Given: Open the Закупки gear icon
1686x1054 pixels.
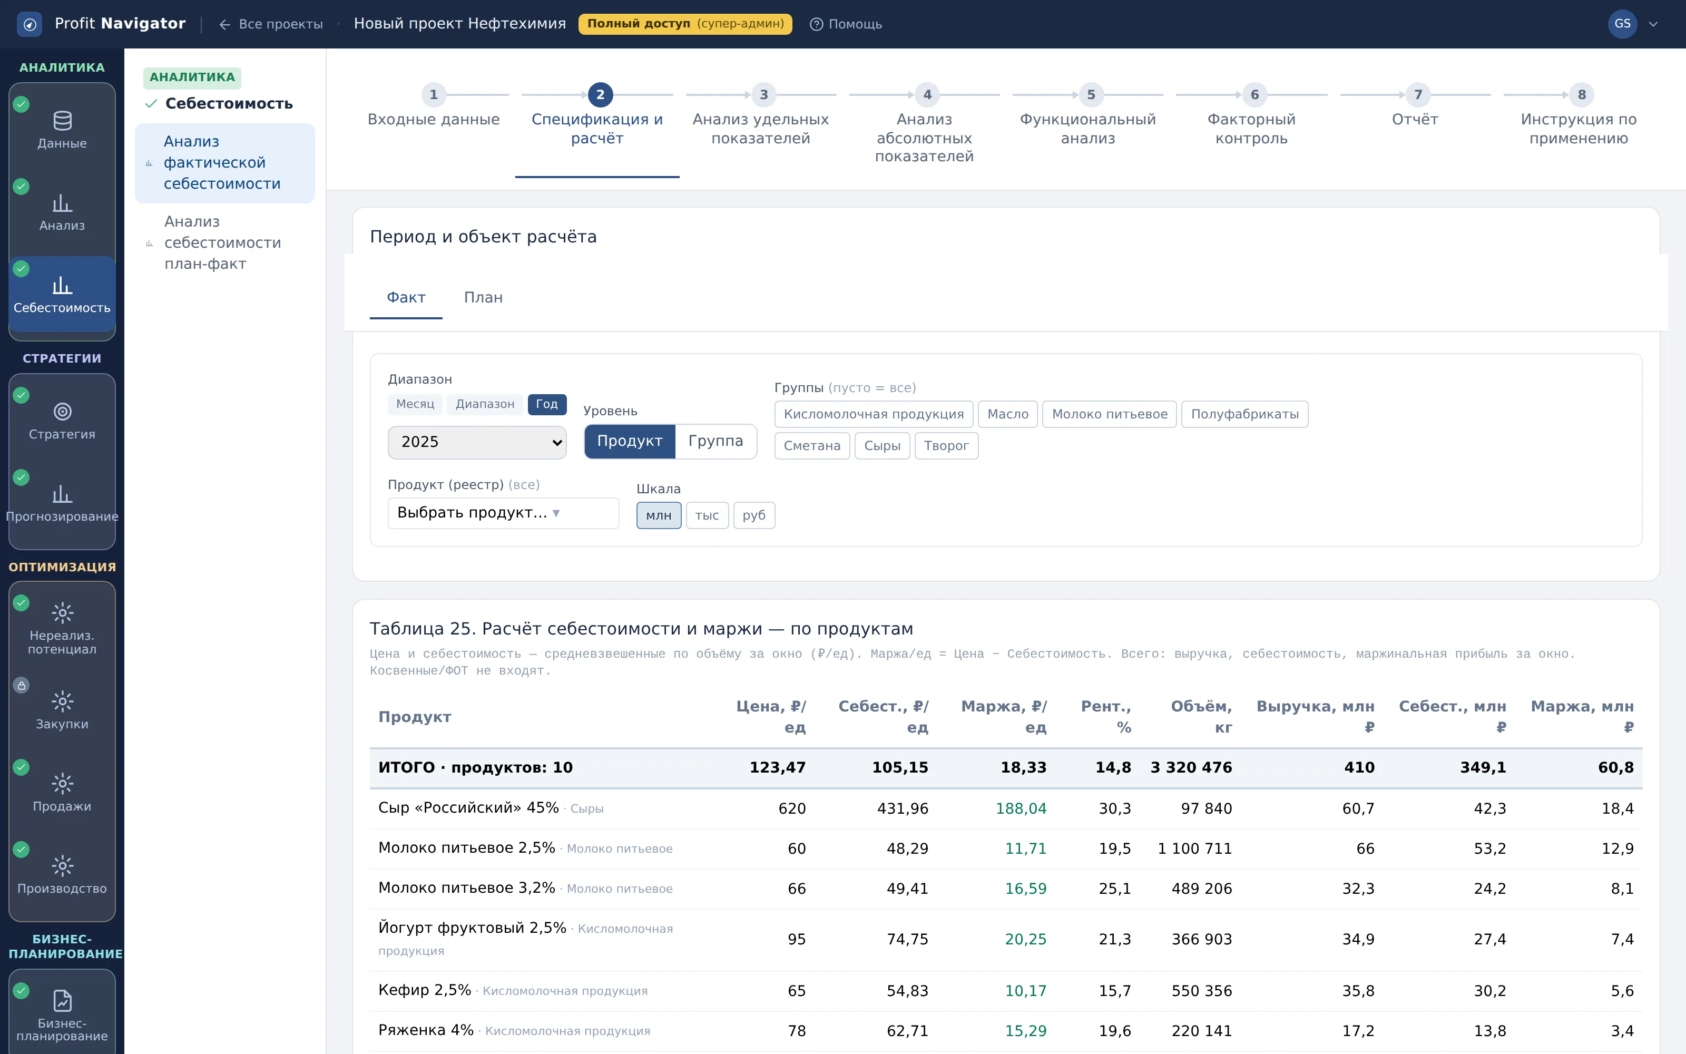Looking at the screenshot, I should pyautogui.click(x=62, y=701).
